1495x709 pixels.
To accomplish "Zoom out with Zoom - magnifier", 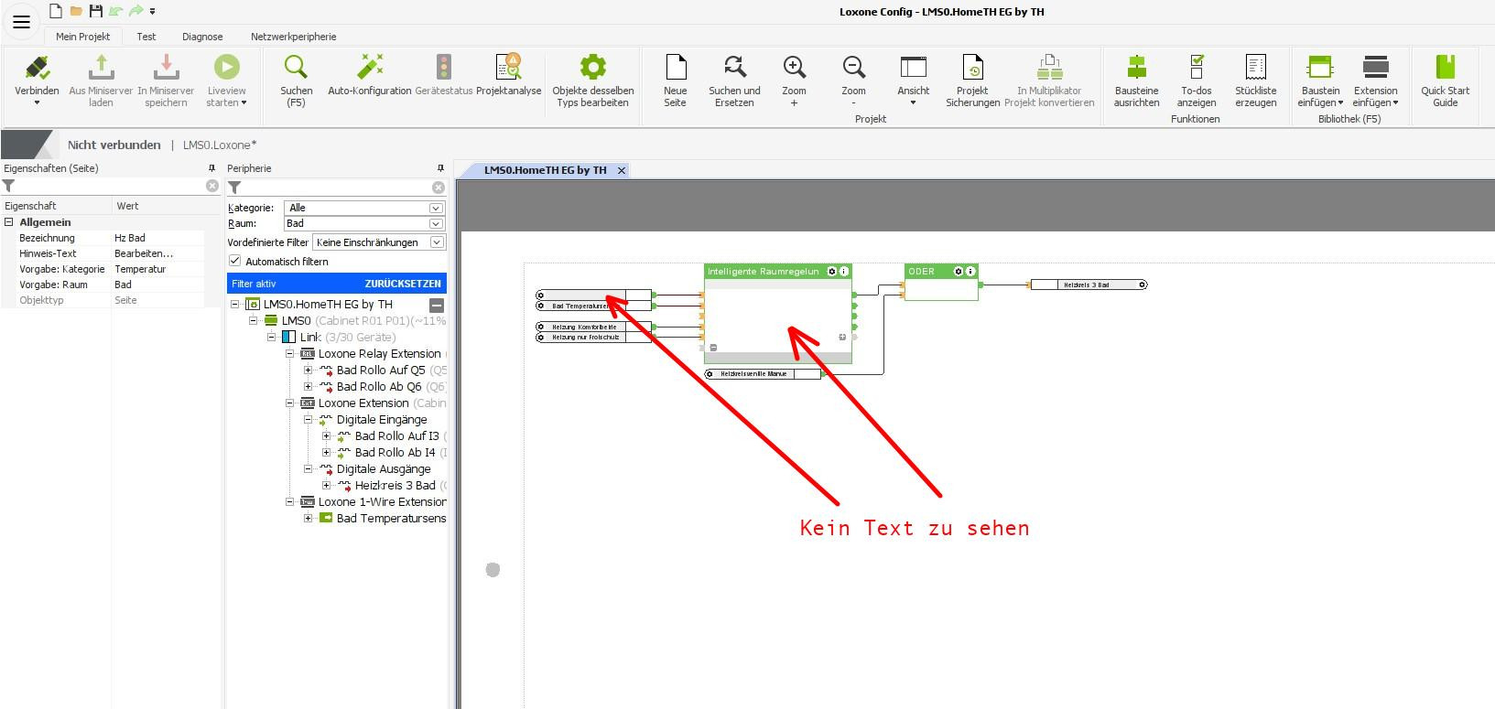I will 853,67.
